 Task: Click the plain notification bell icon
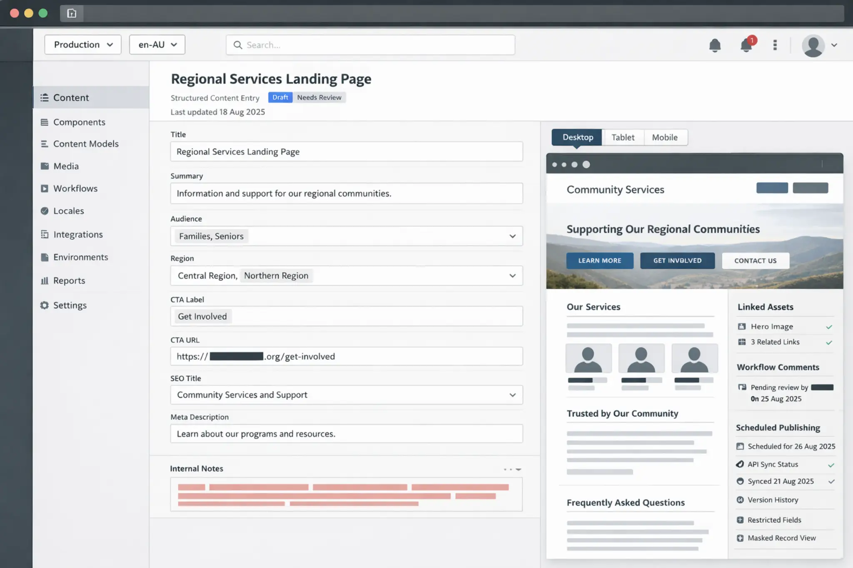pyautogui.click(x=715, y=45)
